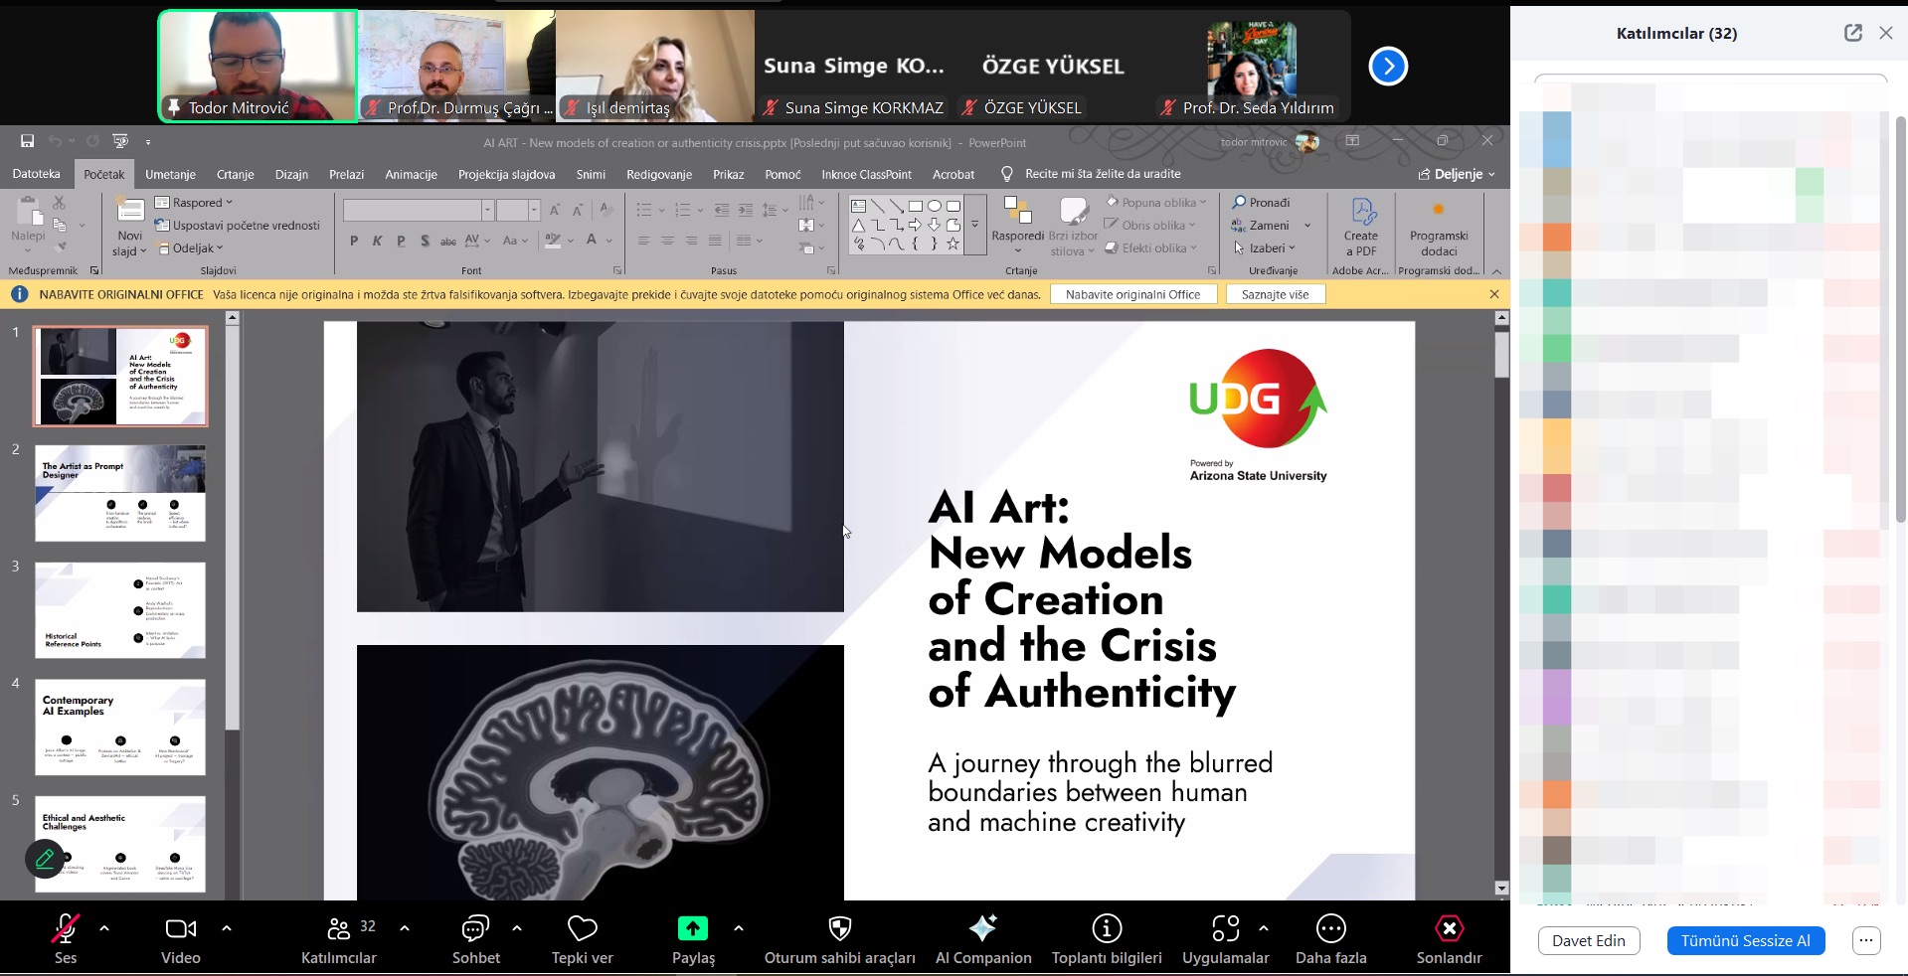Open the font name combo box
Screen dimensions: 1908x976
[x=419, y=210]
